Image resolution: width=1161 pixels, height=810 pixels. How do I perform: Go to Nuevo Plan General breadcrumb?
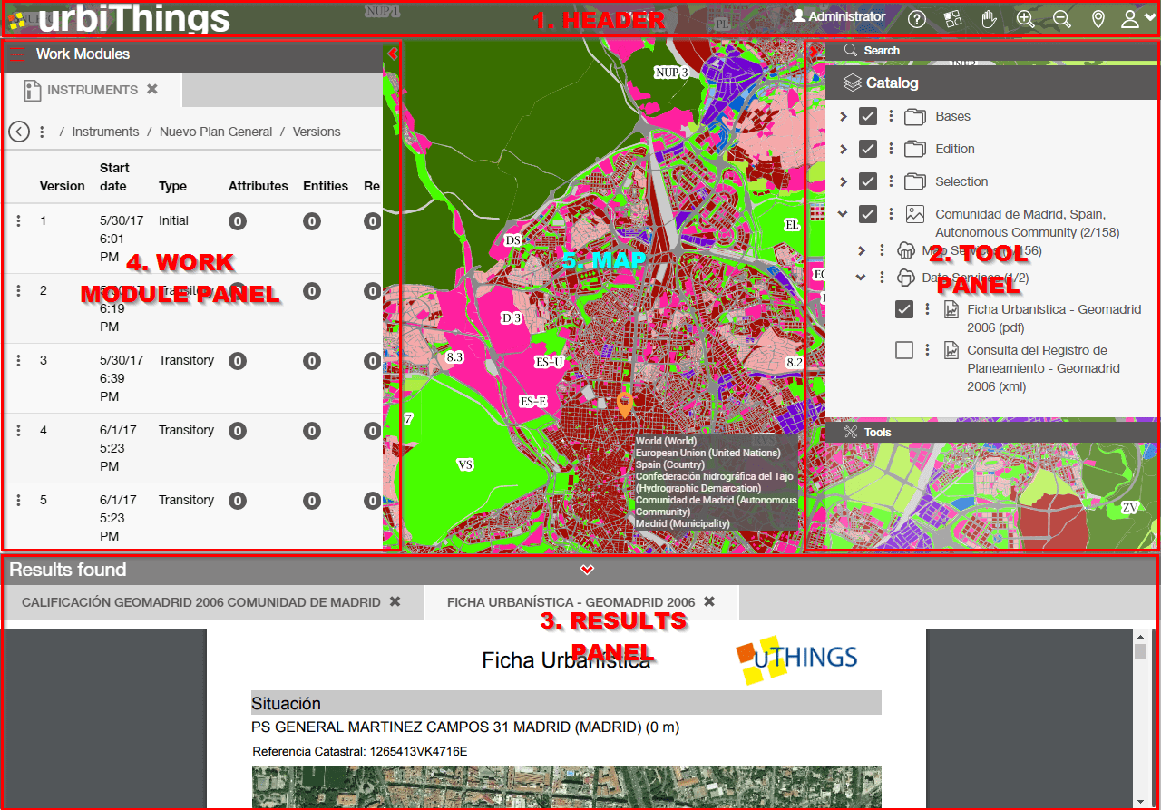[216, 132]
